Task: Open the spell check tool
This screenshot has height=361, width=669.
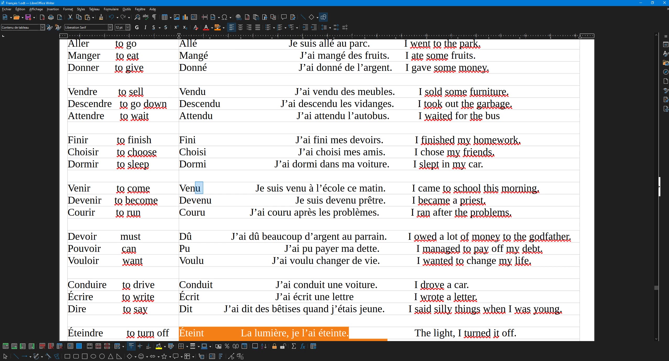Action: (146, 17)
